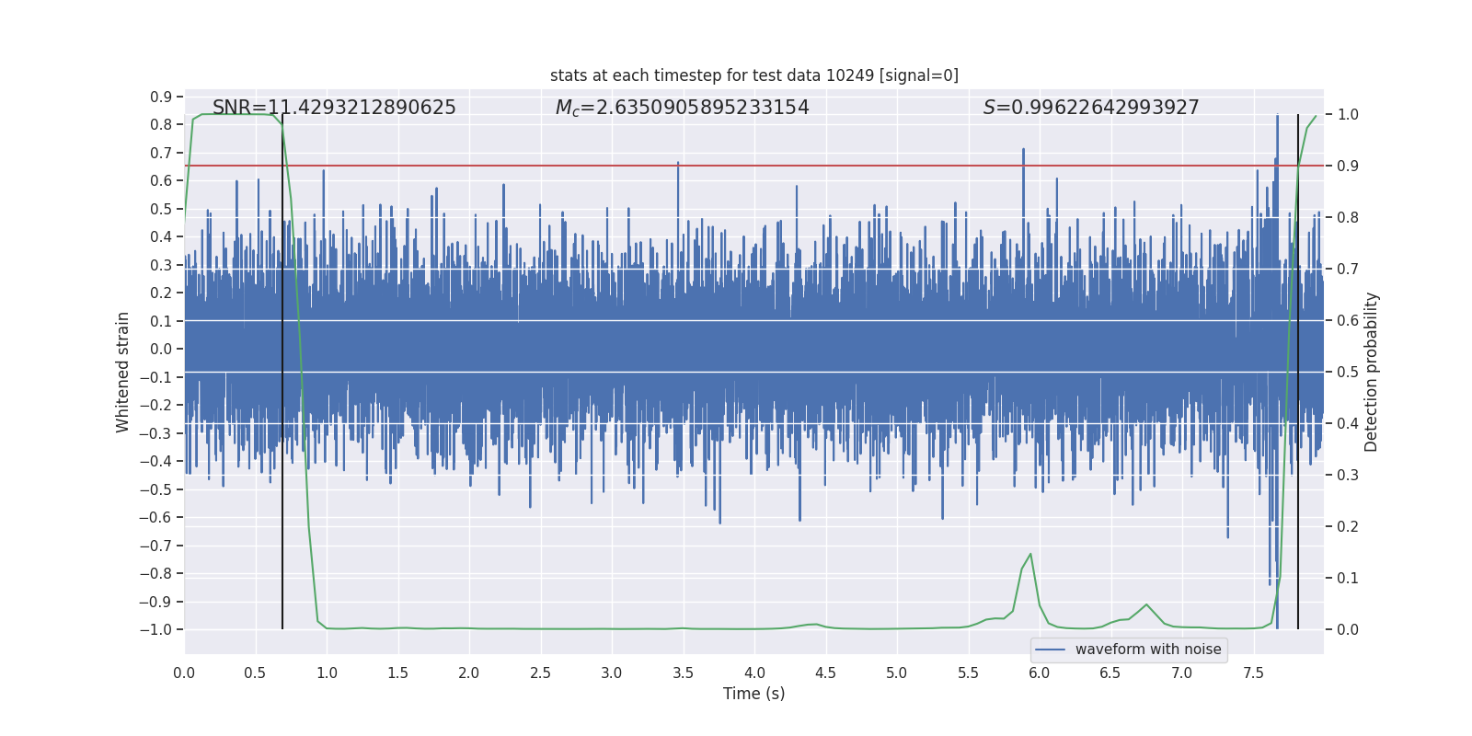The width and height of the screenshot is (1472, 736).
Task: Click the plot title mentioning test data 10249
Action: click(753, 75)
